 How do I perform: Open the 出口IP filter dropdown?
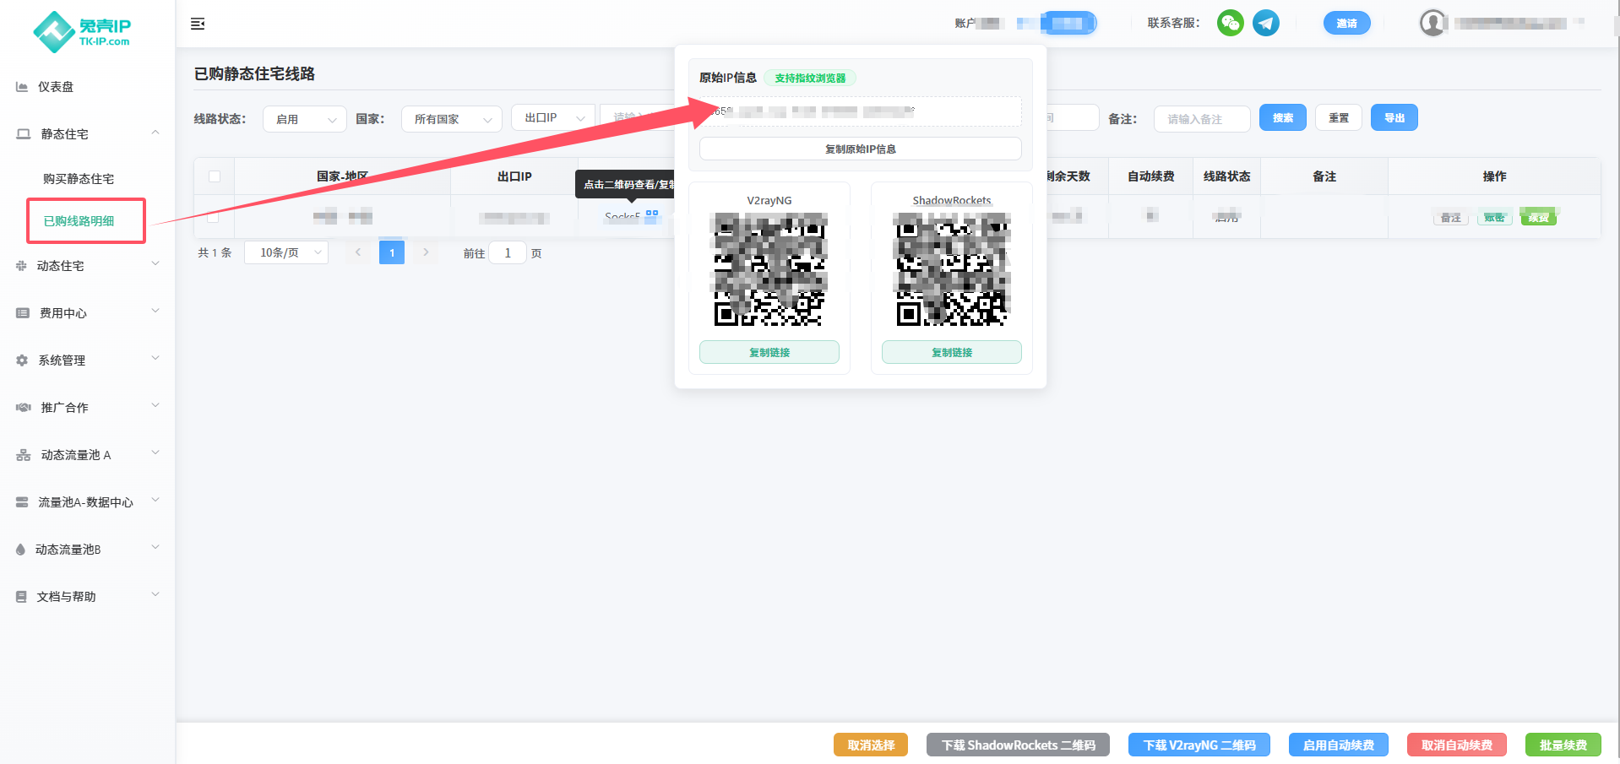pos(553,118)
